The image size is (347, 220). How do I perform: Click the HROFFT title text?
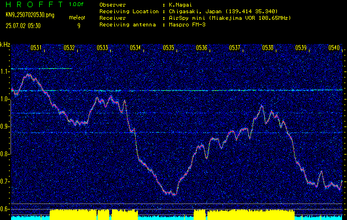click(34, 4)
